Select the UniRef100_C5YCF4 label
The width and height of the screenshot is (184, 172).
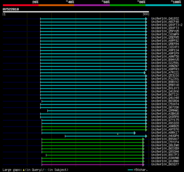point(165,142)
